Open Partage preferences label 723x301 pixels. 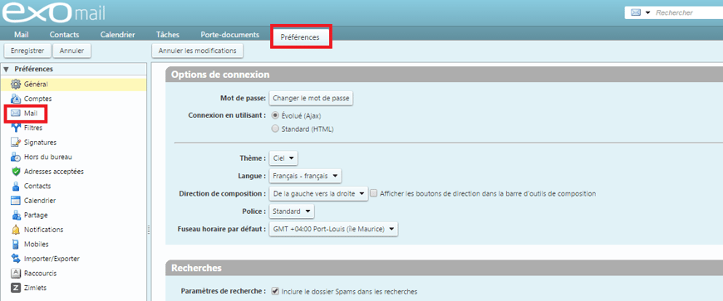[x=36, y=215]
